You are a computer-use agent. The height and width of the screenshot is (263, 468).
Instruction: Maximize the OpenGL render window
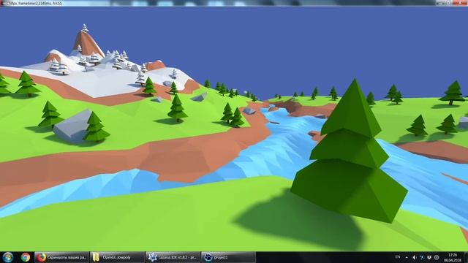(448, 3)
